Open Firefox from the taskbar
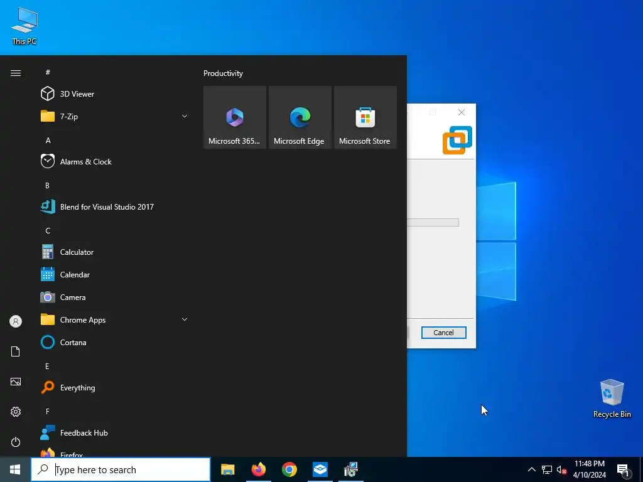This screenshot has width=643, height=482. pyautogui.click(x=258, y=469)
